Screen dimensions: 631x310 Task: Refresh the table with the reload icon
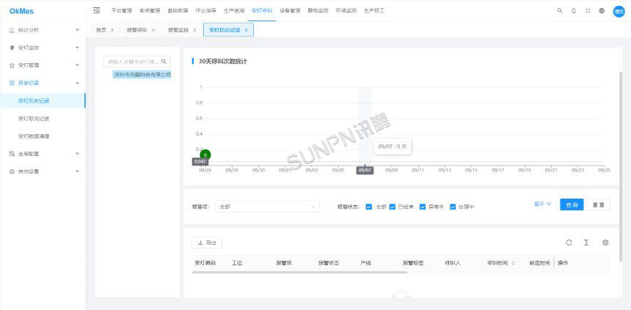pyautogui.click(x=569, y=243)
